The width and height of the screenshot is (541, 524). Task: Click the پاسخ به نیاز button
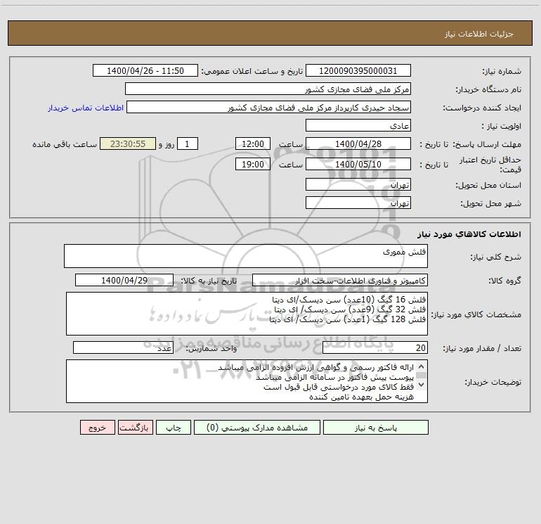(x=376, y=428)
